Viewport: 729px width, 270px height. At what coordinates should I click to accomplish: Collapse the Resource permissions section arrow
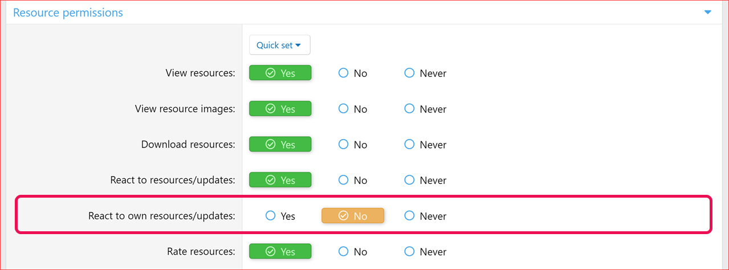(x=707, y=12)
